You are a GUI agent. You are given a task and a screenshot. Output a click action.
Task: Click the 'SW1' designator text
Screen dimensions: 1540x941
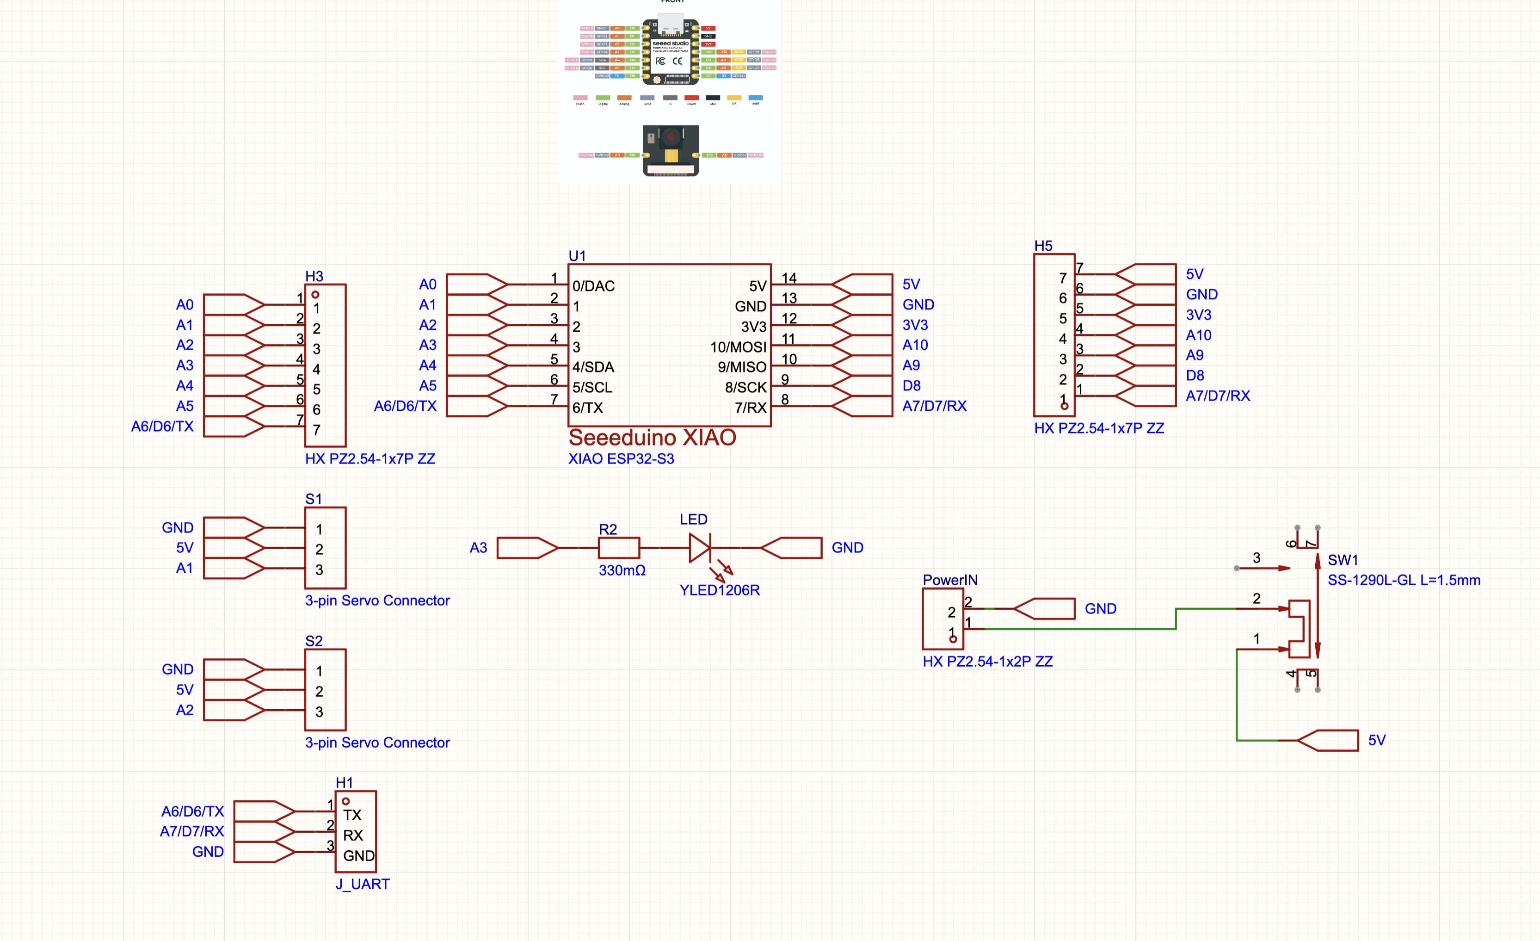point(1343,560)
